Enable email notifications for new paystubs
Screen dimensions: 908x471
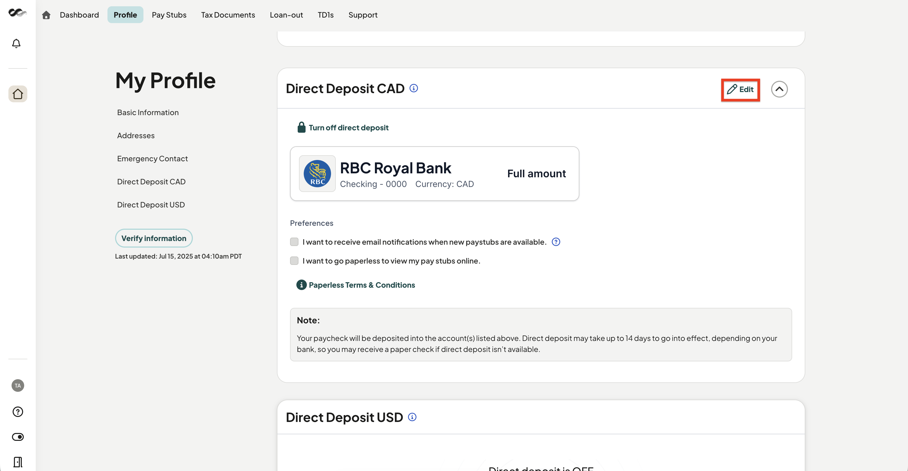click(294, 242)
